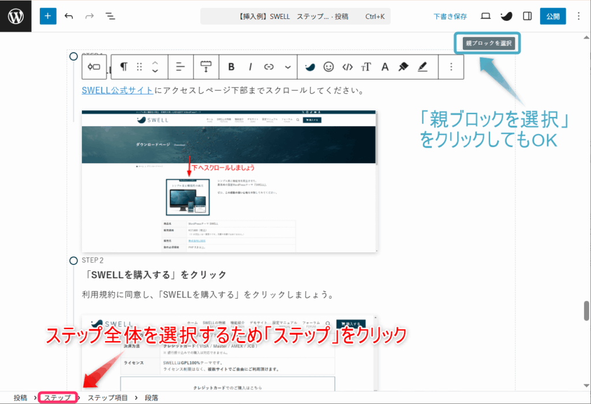The height and width of the screenshot is (404, 591).
Task: Select ステップ項目 in the block breadcrumb
Action: pyautogui.click(x=108, y=398)
